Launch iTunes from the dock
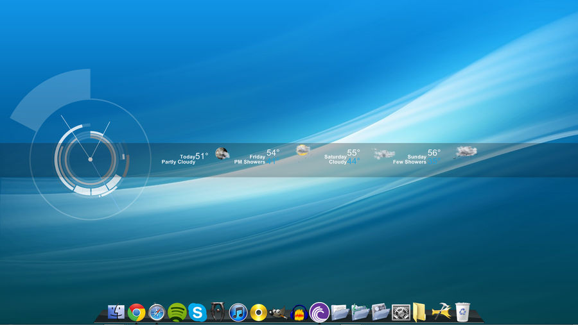This screenshot has height=325, width=578. [x=238, y=312]
